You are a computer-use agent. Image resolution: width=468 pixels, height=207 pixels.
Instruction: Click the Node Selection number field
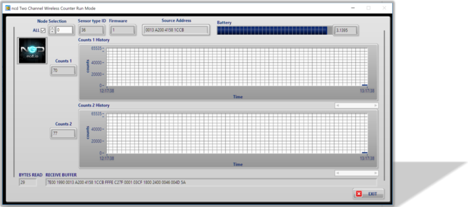point(64,30)
